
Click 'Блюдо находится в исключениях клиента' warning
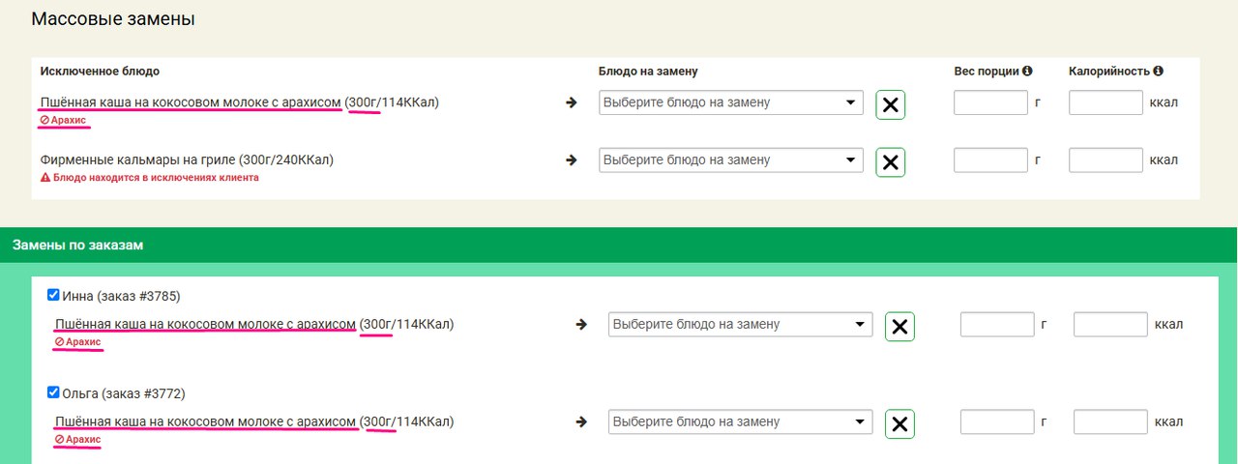coord(155,178)
